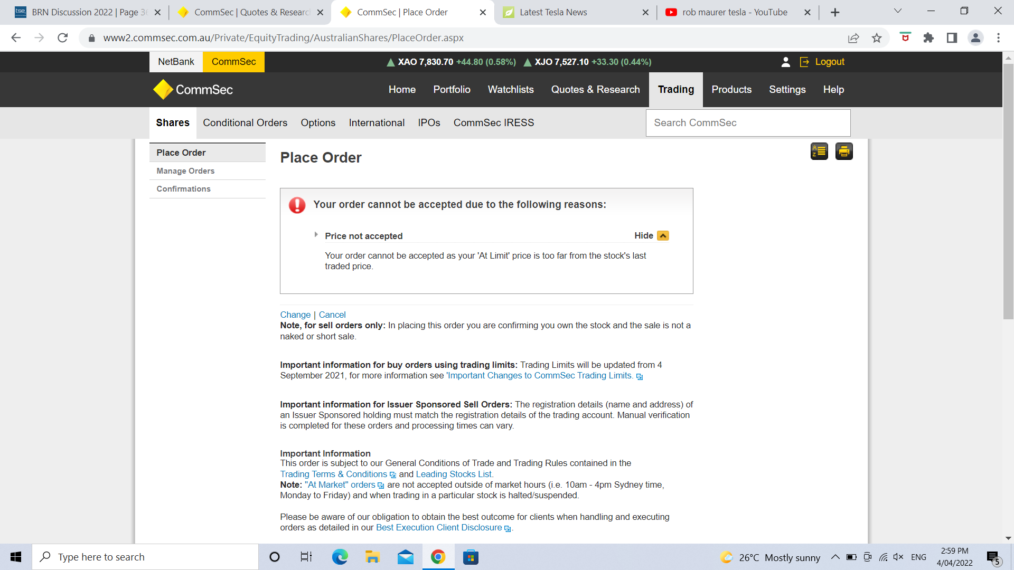
Task: Switch to Conditional Orders tab
Action: (x=245, y=123)
